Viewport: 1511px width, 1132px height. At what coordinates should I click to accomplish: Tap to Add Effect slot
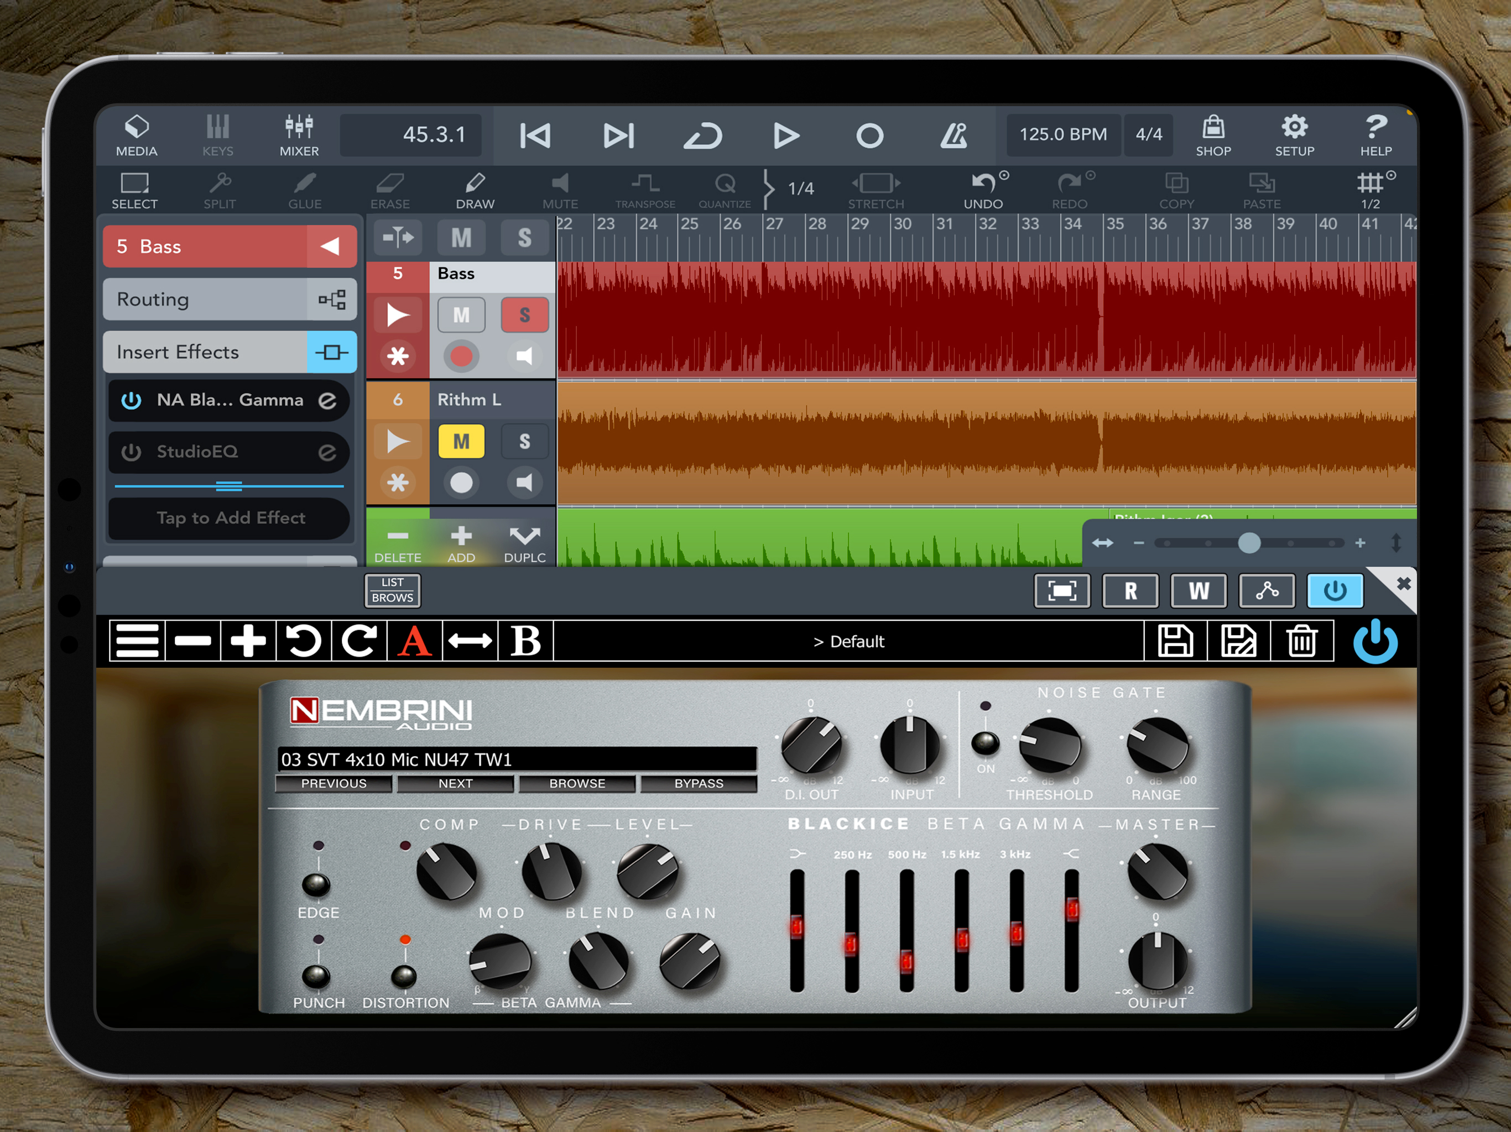[x=230, y=518]
